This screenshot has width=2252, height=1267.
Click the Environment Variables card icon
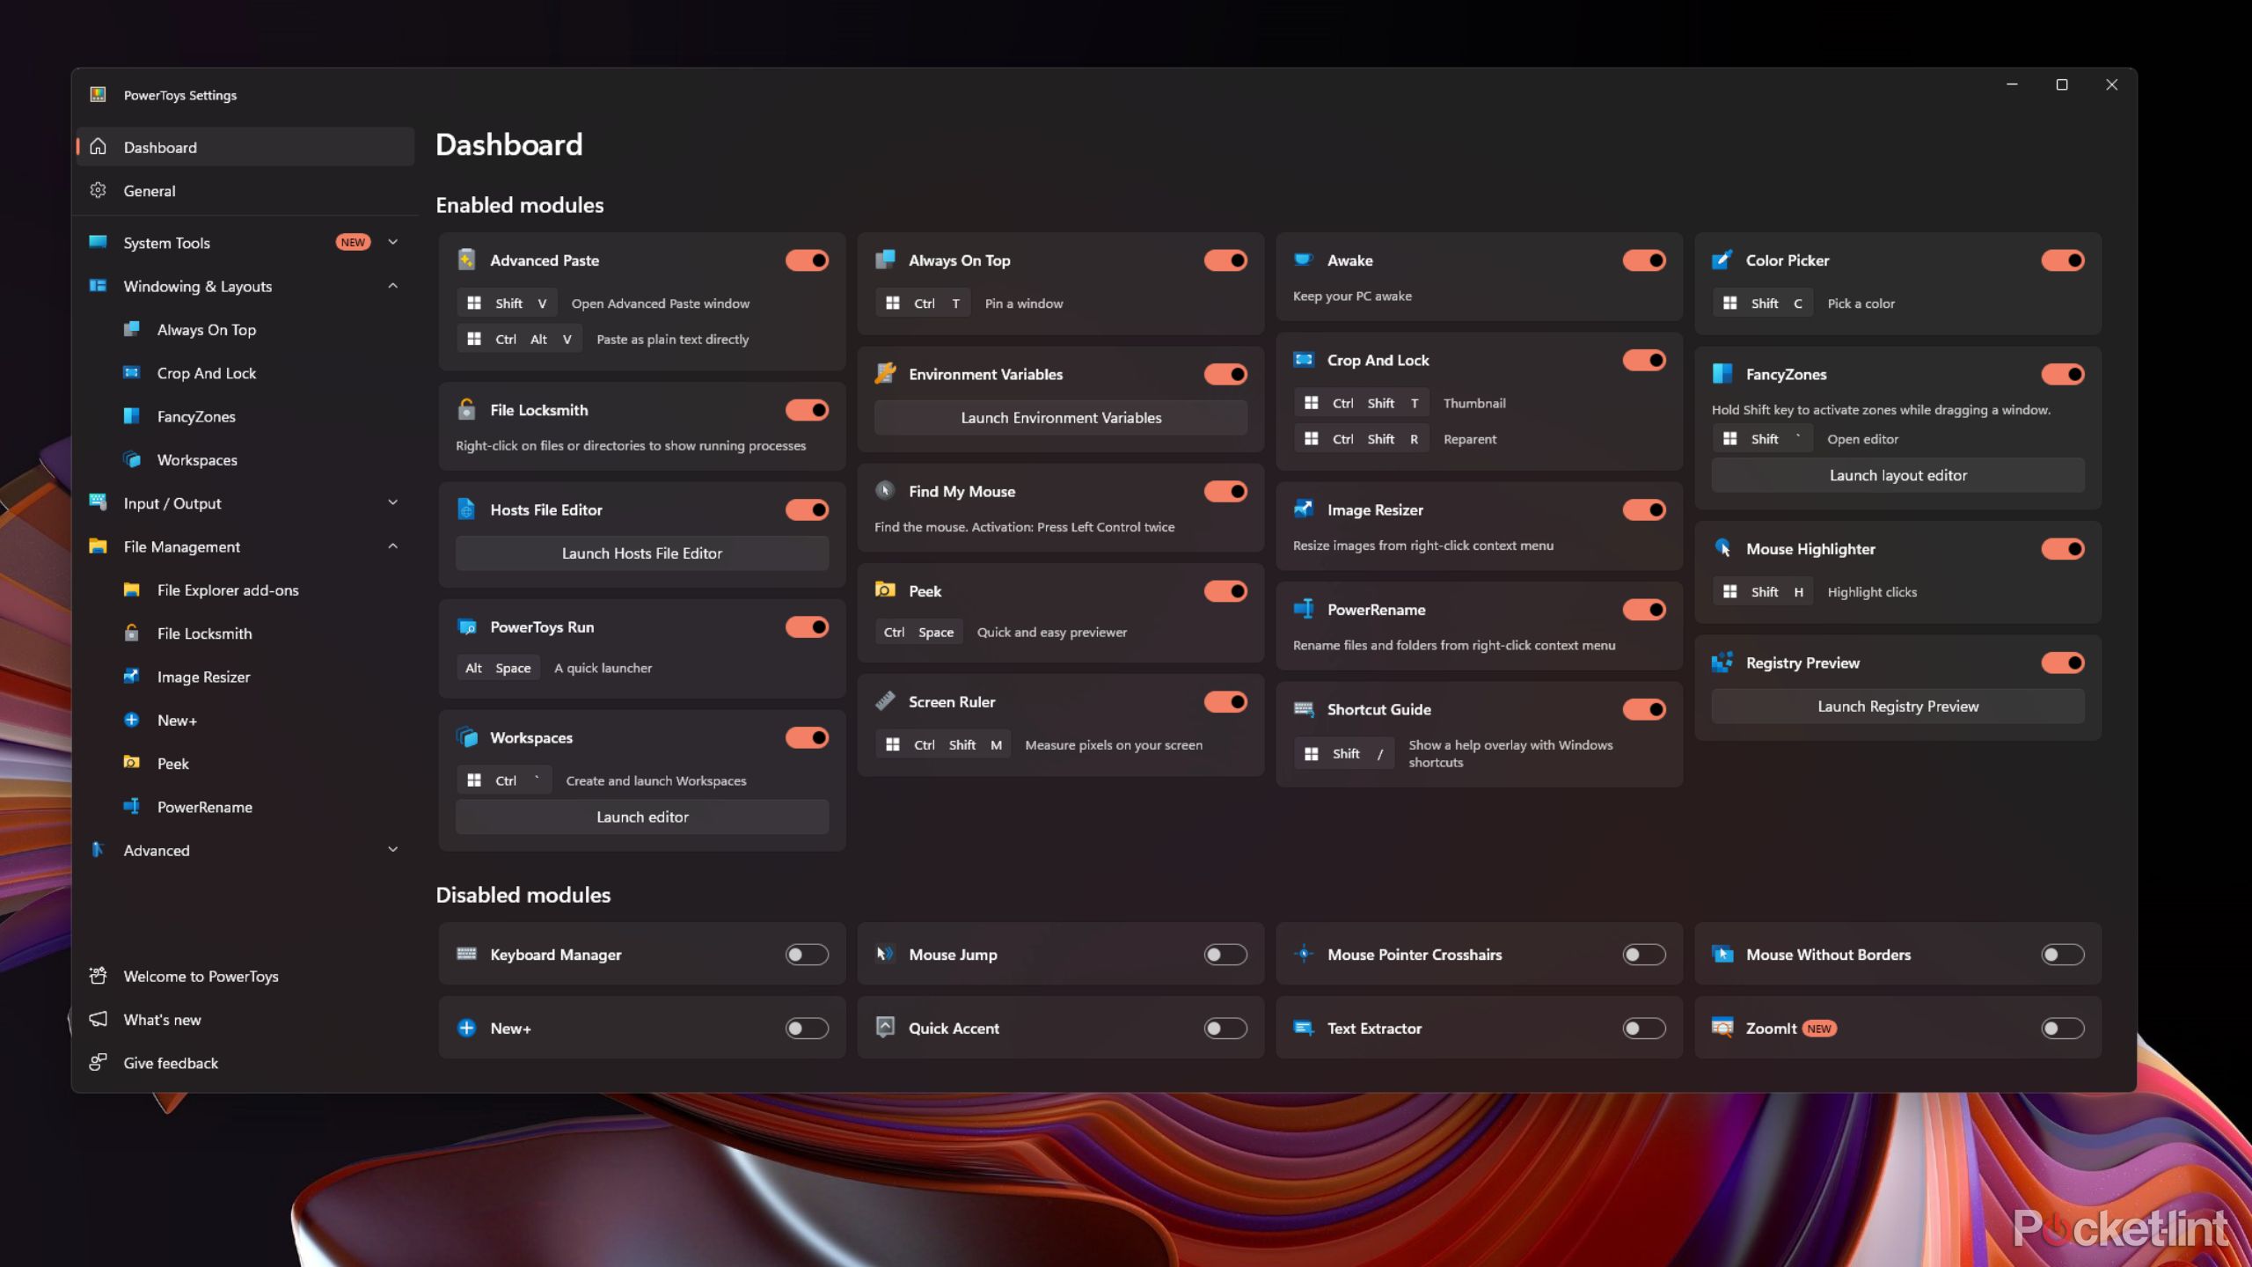pyautogui.click(x=885, y=373)
